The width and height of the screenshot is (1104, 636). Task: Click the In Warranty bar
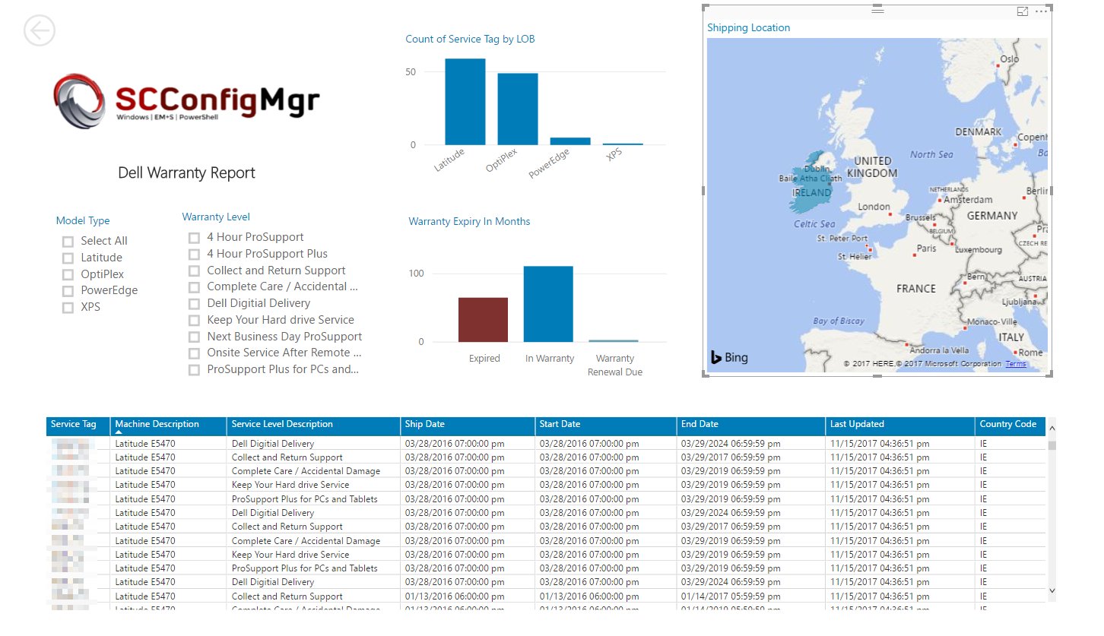[548, 304]
